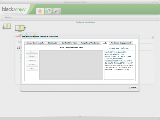Click the Display button

pyautogui.click(x=32, y=56)
